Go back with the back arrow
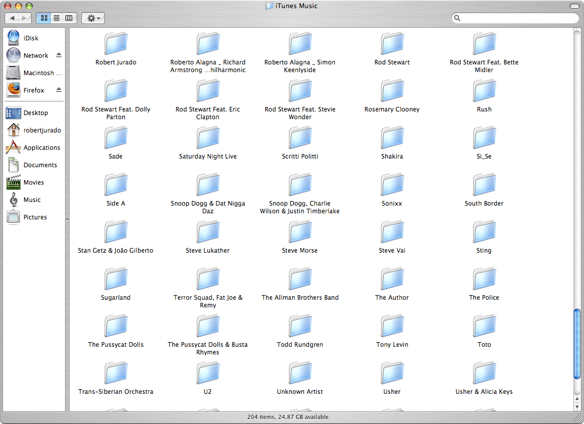584x424 pixels. pyautogui.click(x=12, y=18)
